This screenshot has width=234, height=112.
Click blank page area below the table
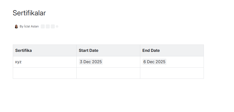coord(108,96)
